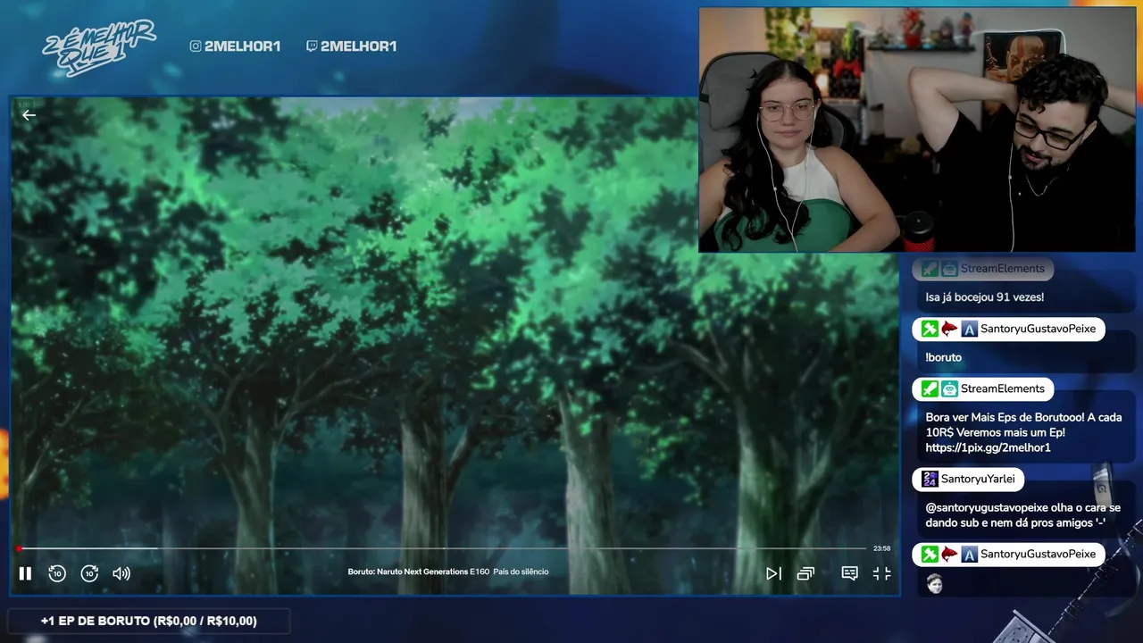Mute the player volume speaker icon

[121, 573]
